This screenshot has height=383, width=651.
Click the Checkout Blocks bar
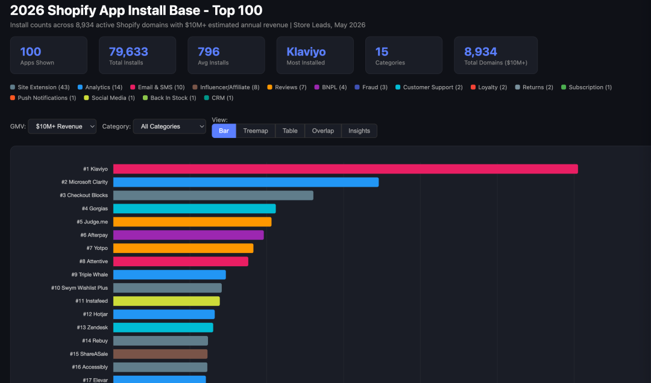tap(213, 196)
